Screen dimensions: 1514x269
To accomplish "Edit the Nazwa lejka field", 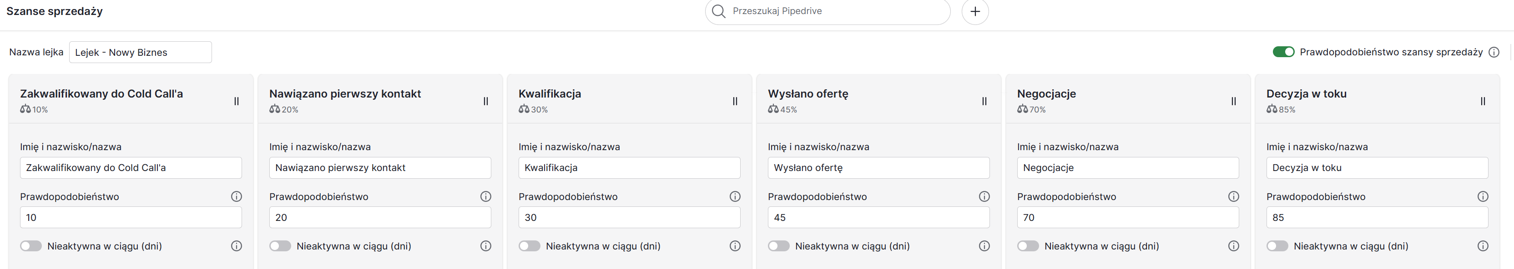I will pyautogui.click(x=141, y=52).
